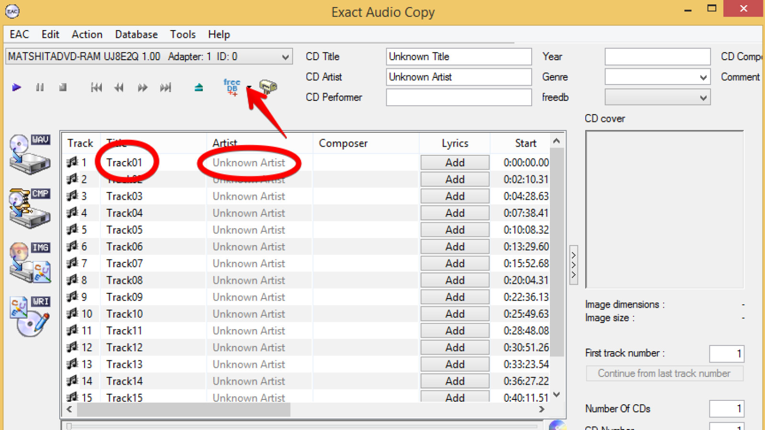
Task: Add lyrics for Track07
Action: pyautogui.click(x=455, y=263)
